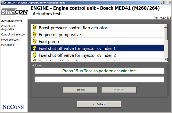This screenshot has width=172, height=113.
Task: Click the StarCOM title bar application icon
Action: click(x=3, y=2)
